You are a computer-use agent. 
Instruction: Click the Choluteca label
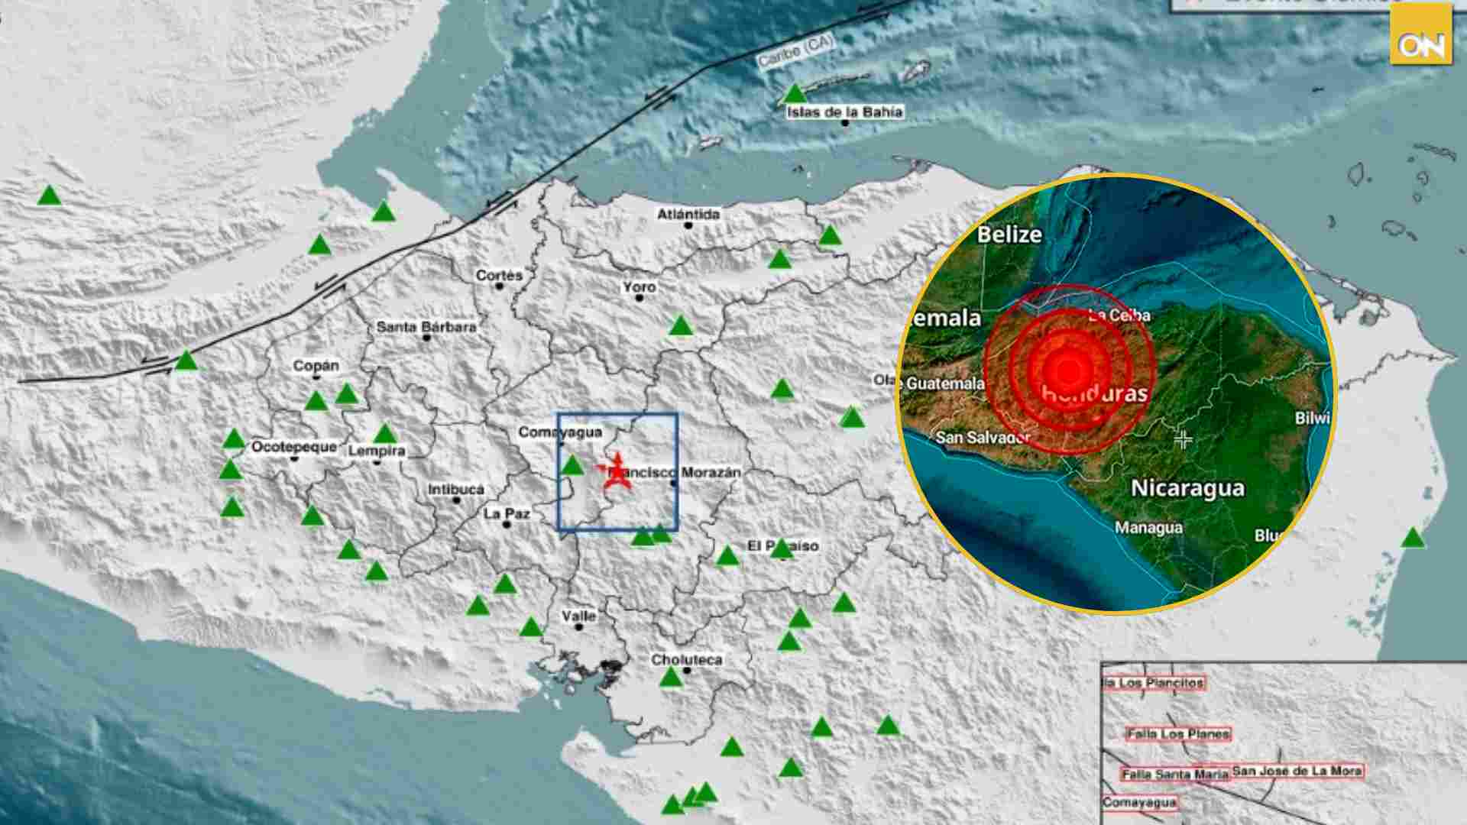coord(686,660)
